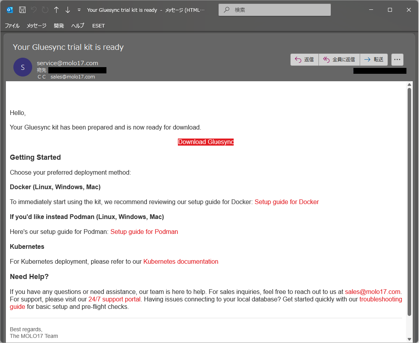Click the Download Gluesync link
The height and width of the screenshot is (343, 419).
click(x=206, y=142)
